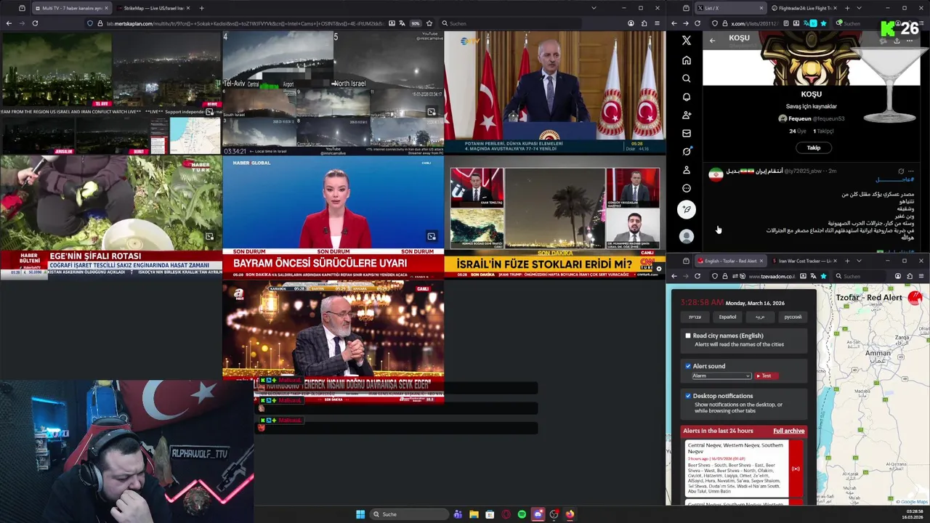Enable Read city names (English) checkbox
Image resolution: width=930 pixels, height=523 pixels.
tap(688, 336)
